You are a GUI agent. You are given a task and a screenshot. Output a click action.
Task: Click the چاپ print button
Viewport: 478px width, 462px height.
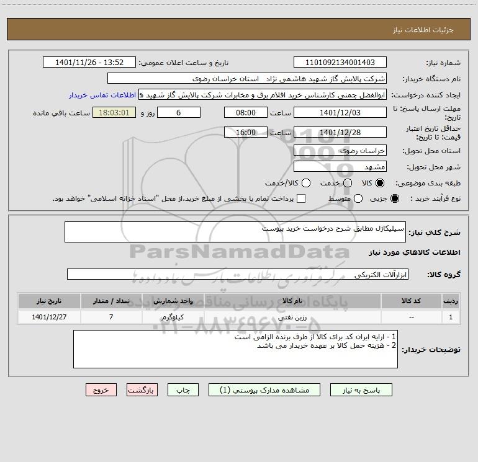(x=183, y=390)
